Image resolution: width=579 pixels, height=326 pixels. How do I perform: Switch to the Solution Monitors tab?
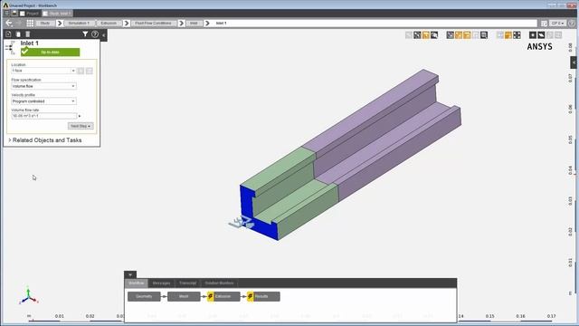219,283
